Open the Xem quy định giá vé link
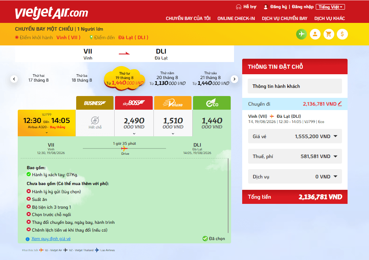This screenshot has width=369, height=260. tap(51, 239)
